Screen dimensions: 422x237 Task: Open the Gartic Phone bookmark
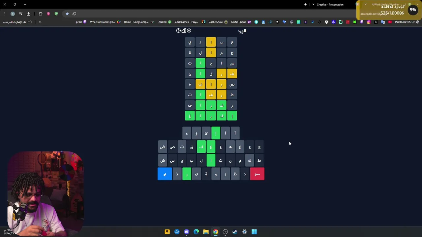pyautogui.click(x=241, y=22)
